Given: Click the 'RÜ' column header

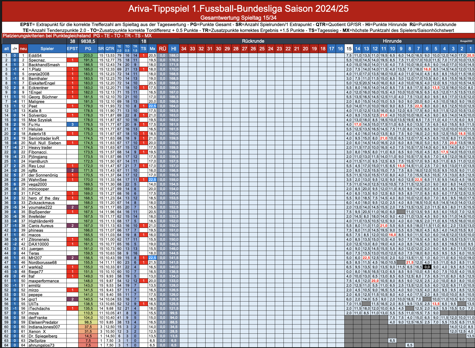Looking at the screenshot, I should tap(162, 49).
